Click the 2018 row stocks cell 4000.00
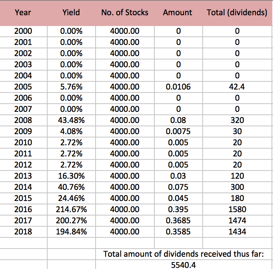 (125, 231)
